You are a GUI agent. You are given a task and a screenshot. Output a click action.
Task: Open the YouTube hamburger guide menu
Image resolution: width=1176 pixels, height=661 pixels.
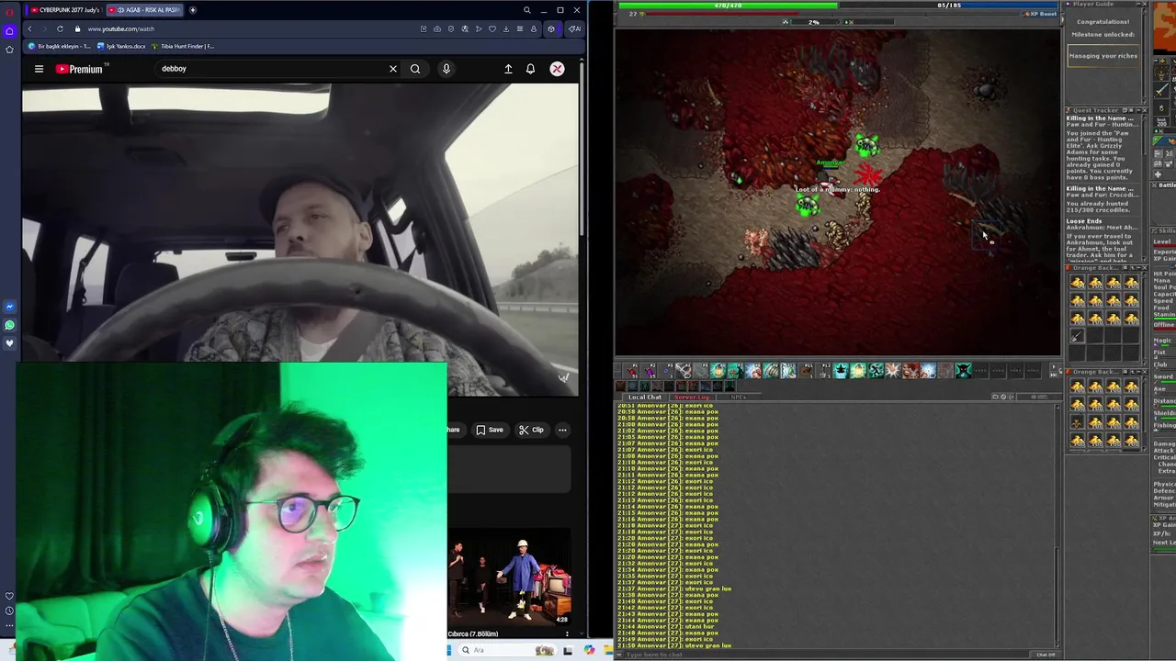click(x=39, y=69)
